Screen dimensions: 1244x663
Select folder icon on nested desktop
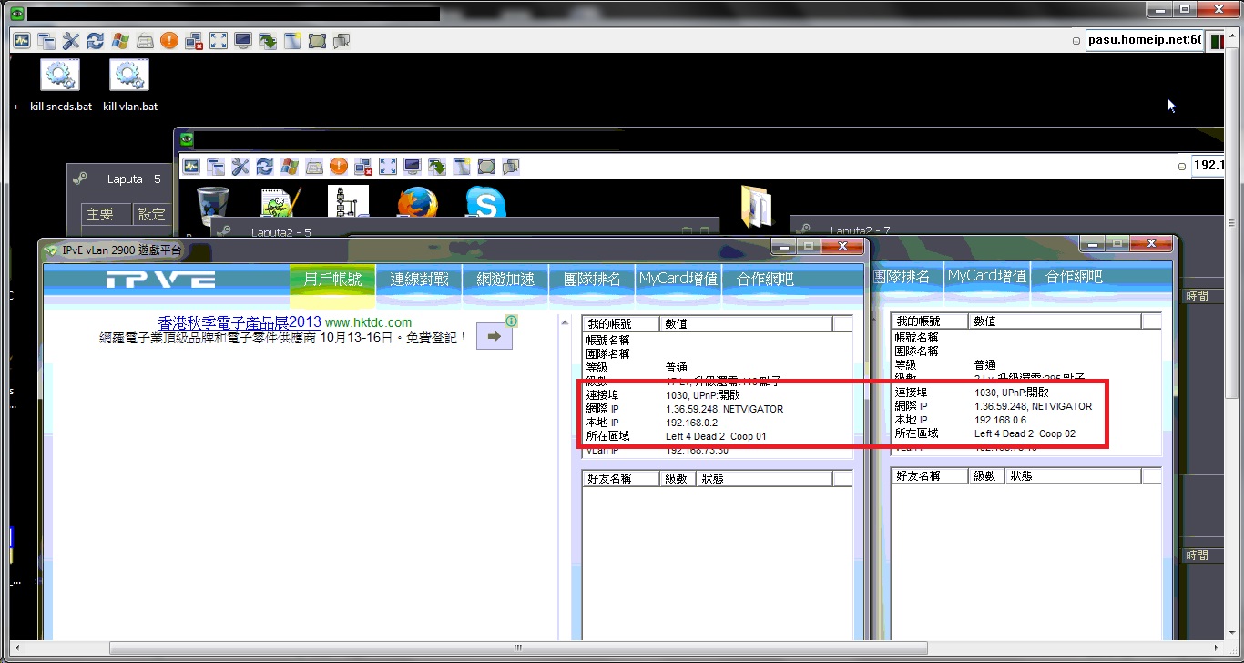point(756,206)
